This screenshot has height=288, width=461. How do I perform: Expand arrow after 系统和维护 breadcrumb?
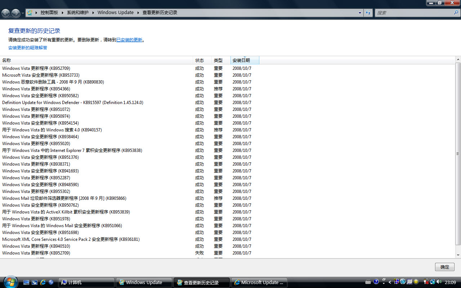point(93,13)
